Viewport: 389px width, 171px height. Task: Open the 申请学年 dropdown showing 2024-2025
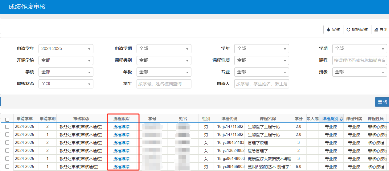pyautogui.click(x=66, y=49)
